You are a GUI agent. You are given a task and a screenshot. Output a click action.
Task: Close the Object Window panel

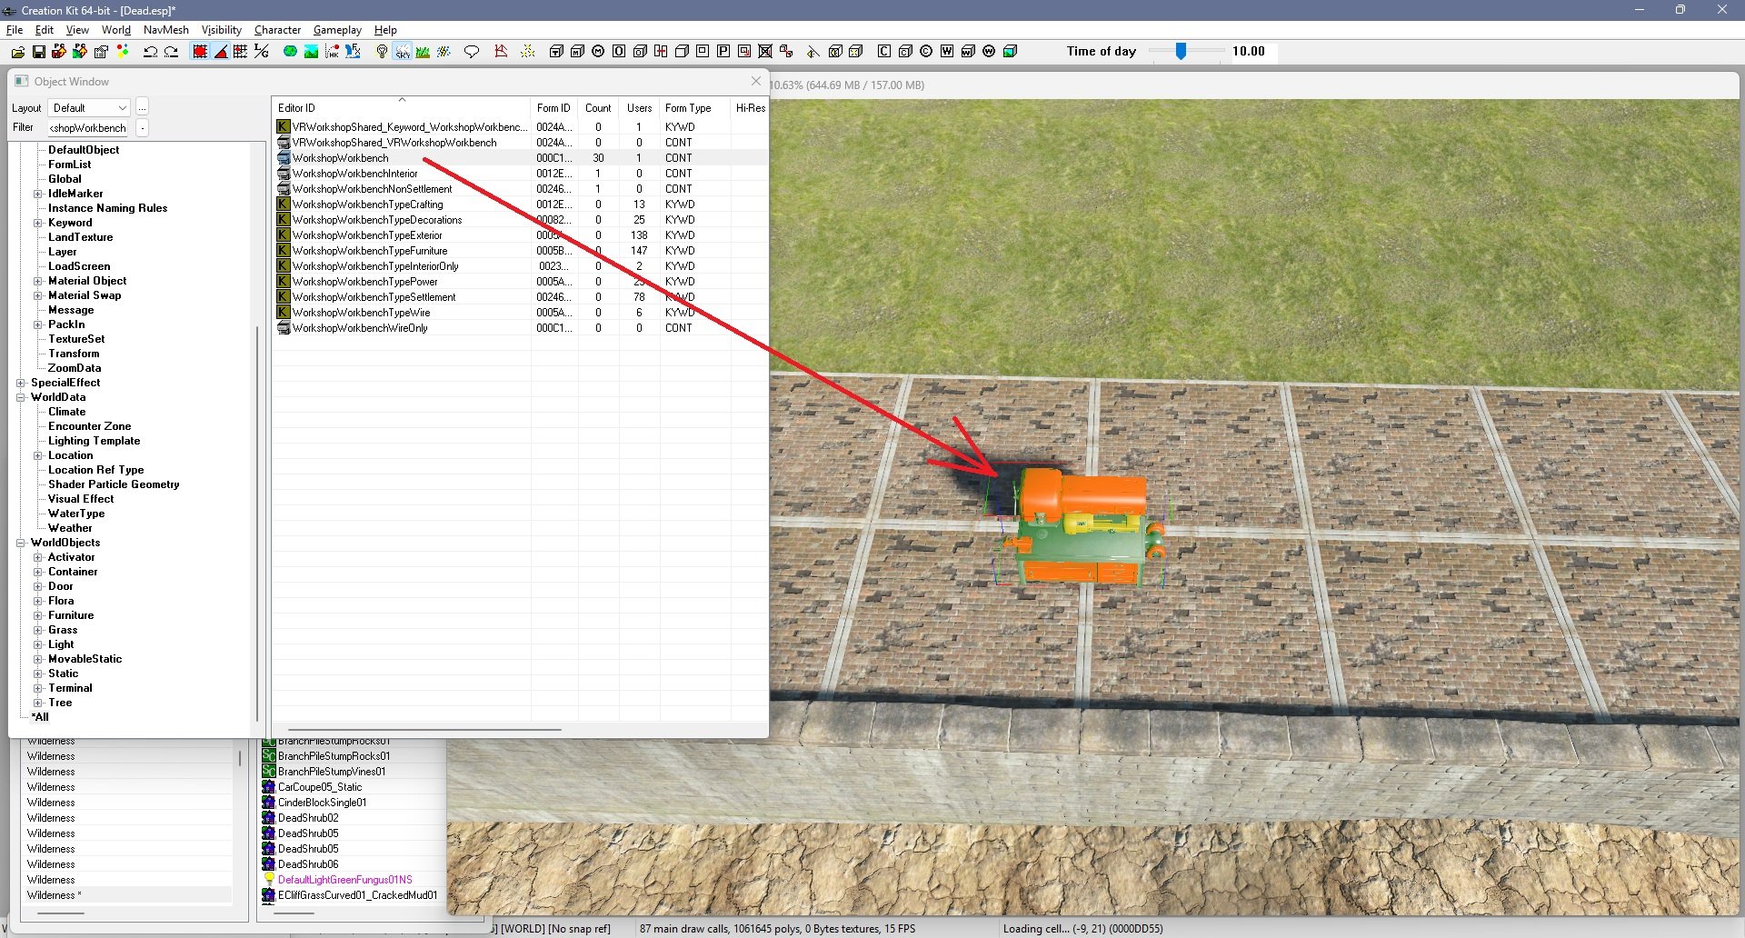[756, 81]
